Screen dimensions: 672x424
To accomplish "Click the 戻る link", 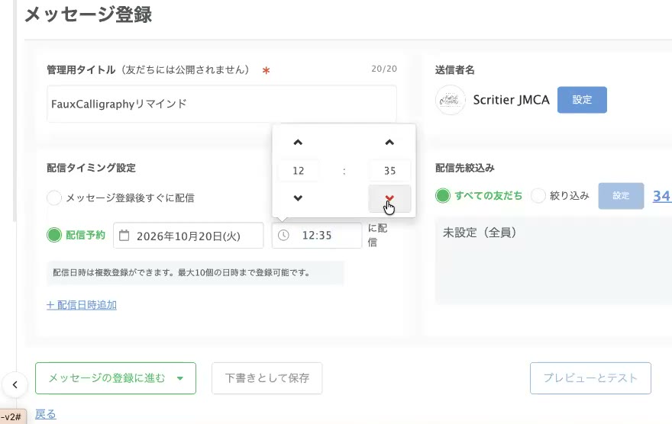I will point(45,414).
